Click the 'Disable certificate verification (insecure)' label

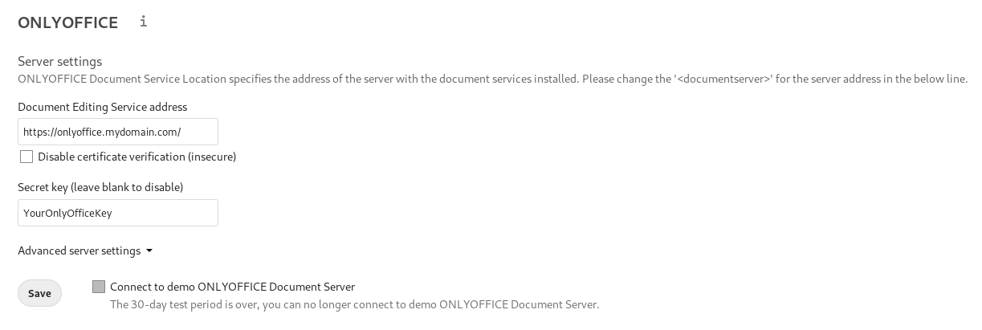click(137, 157)
